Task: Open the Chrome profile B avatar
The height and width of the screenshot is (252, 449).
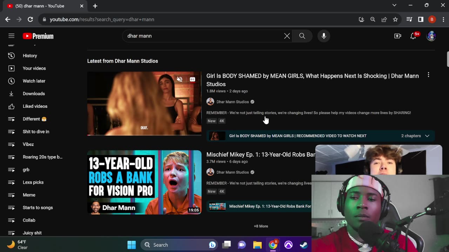Action: tap(432, 19)
